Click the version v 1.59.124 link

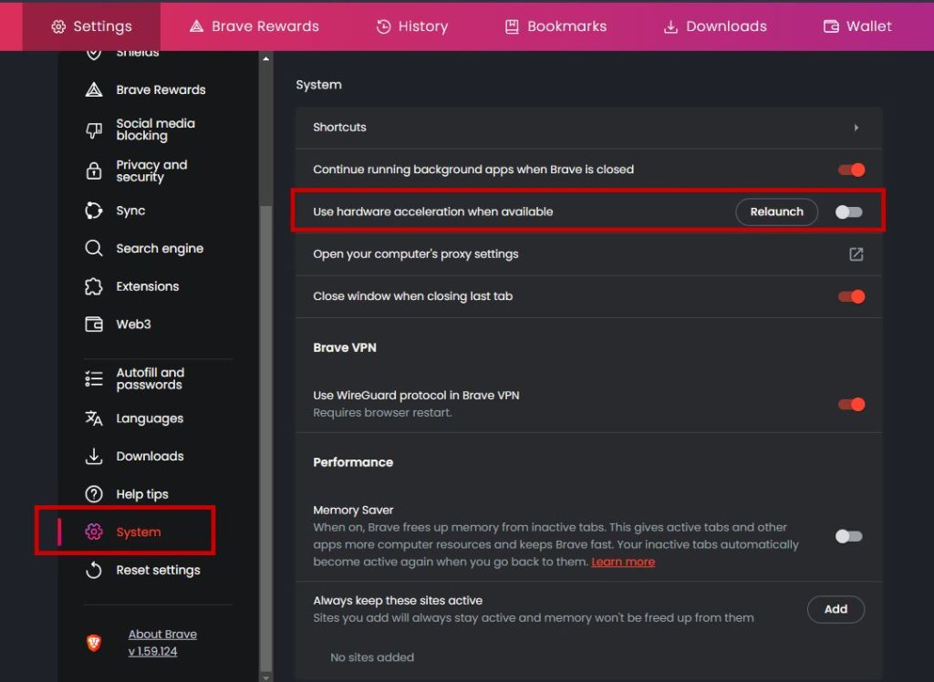[x=152, y=652]
